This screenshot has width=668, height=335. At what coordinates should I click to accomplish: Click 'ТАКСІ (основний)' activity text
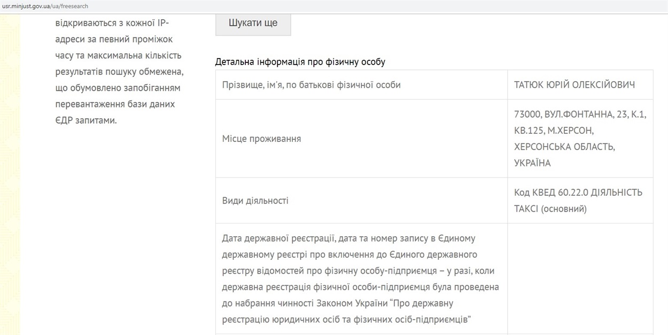[550, 209]
